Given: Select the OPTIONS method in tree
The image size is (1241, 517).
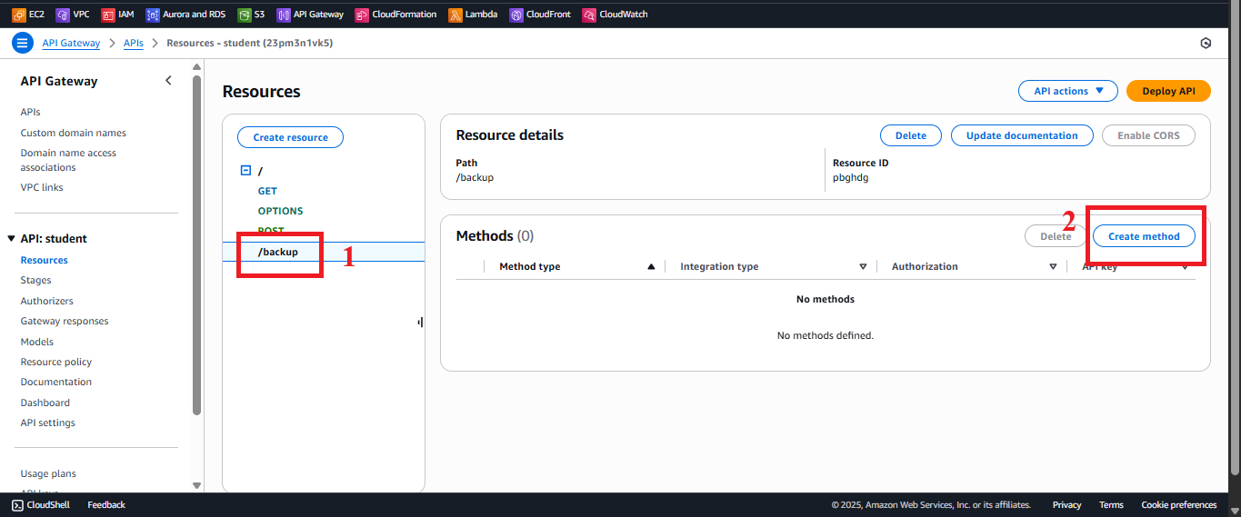Looking at the screenshot, I should 280,211.
